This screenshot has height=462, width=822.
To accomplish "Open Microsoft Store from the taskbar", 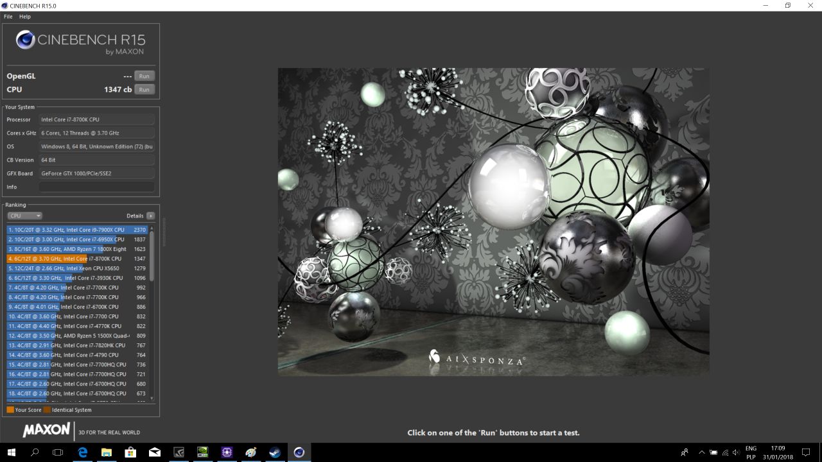I will coord(130,452).
